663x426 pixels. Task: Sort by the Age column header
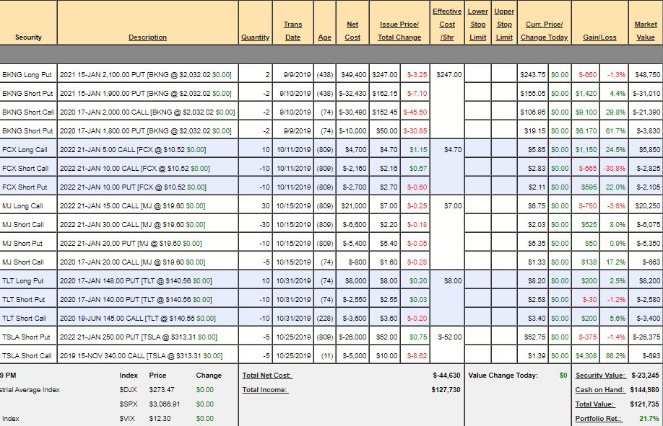pos(324,37)
